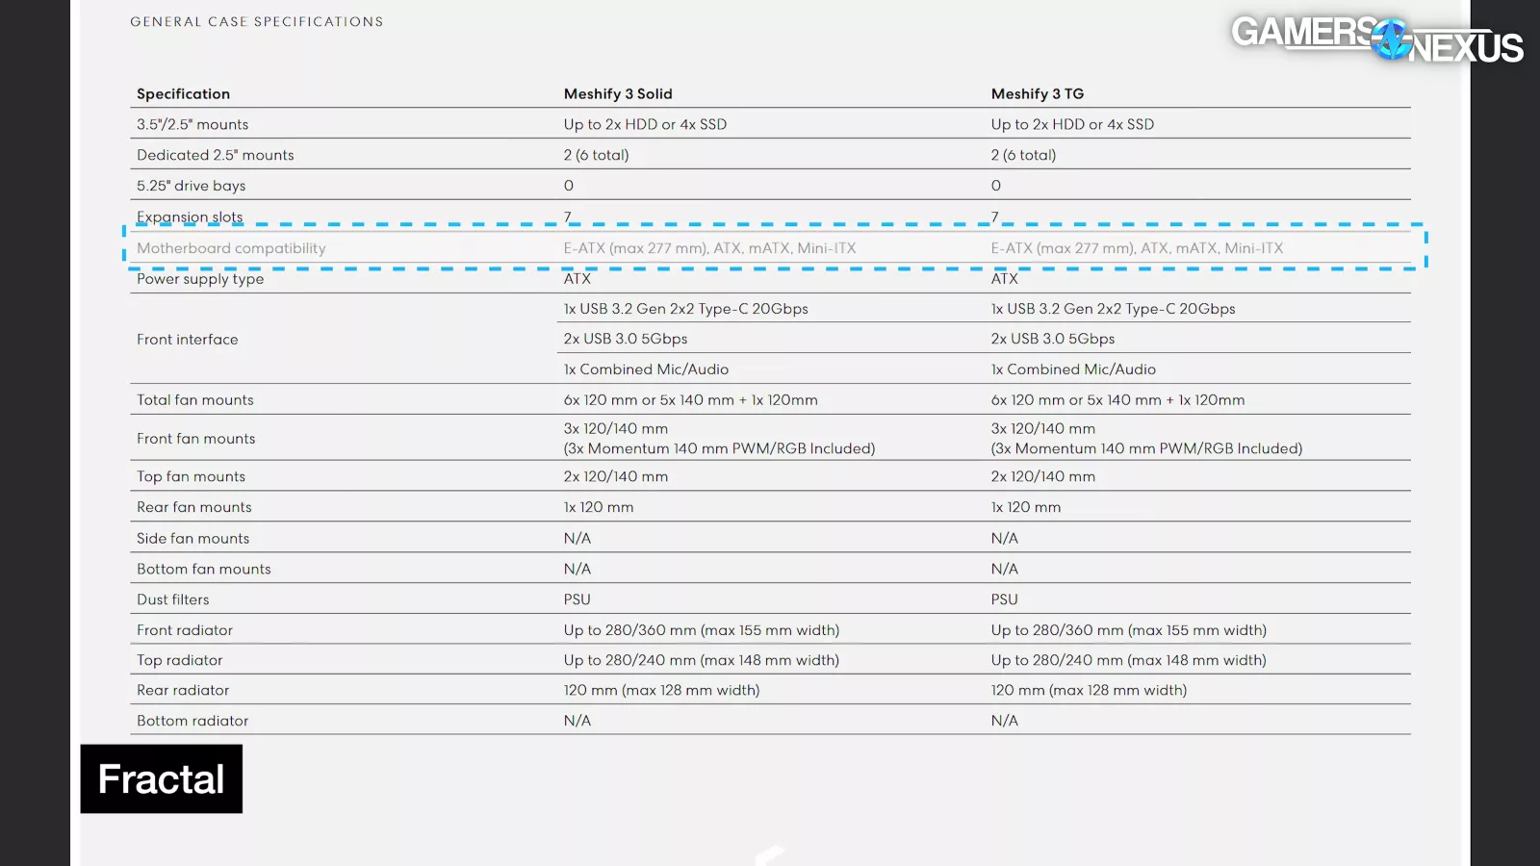Click the Specification column header

pos(183,93)
